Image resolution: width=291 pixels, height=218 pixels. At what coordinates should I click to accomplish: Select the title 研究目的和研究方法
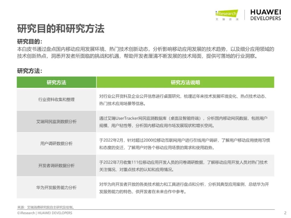click(x=61, y=29)
